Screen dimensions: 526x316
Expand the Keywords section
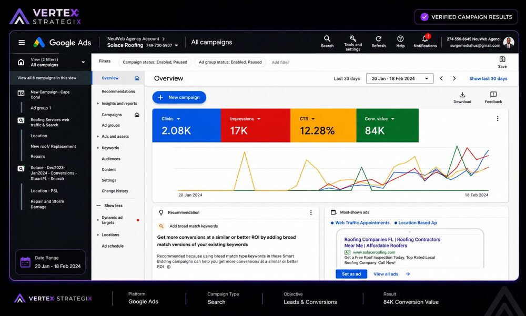click(x=98, y=148)
